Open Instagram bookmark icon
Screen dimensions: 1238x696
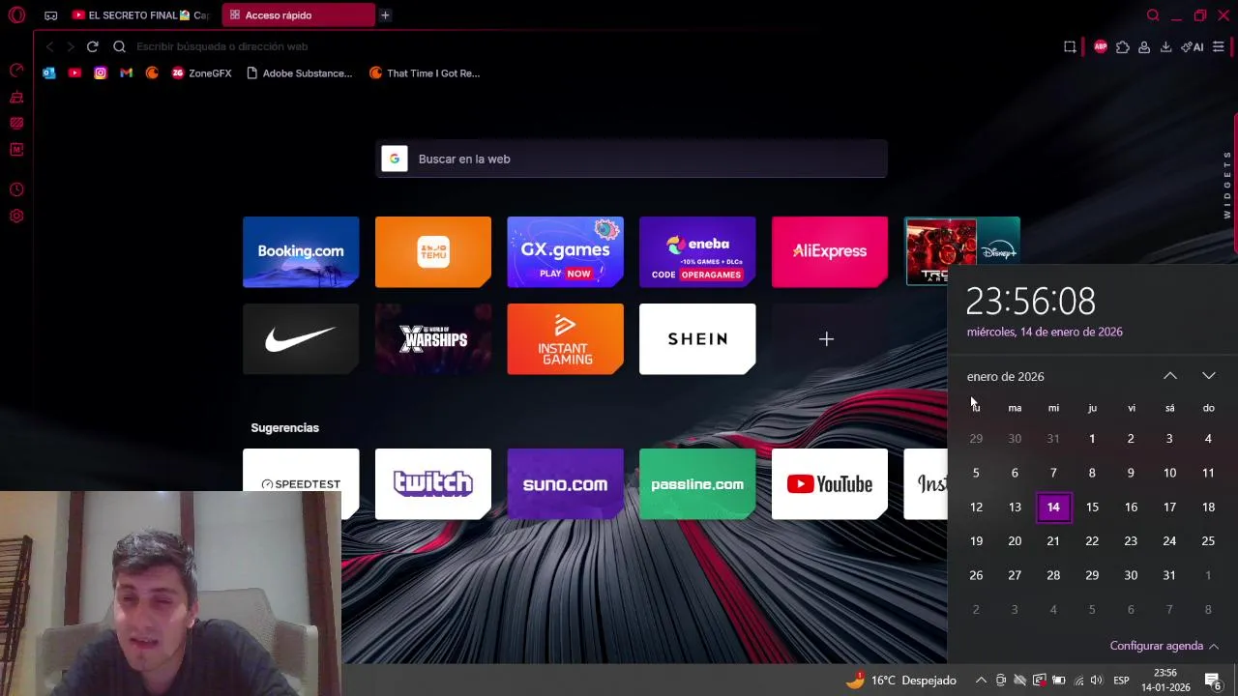tap(101, 73)
